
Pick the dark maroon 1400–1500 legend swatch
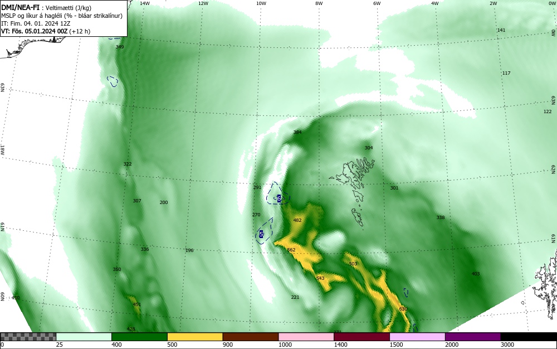point(361,337)
